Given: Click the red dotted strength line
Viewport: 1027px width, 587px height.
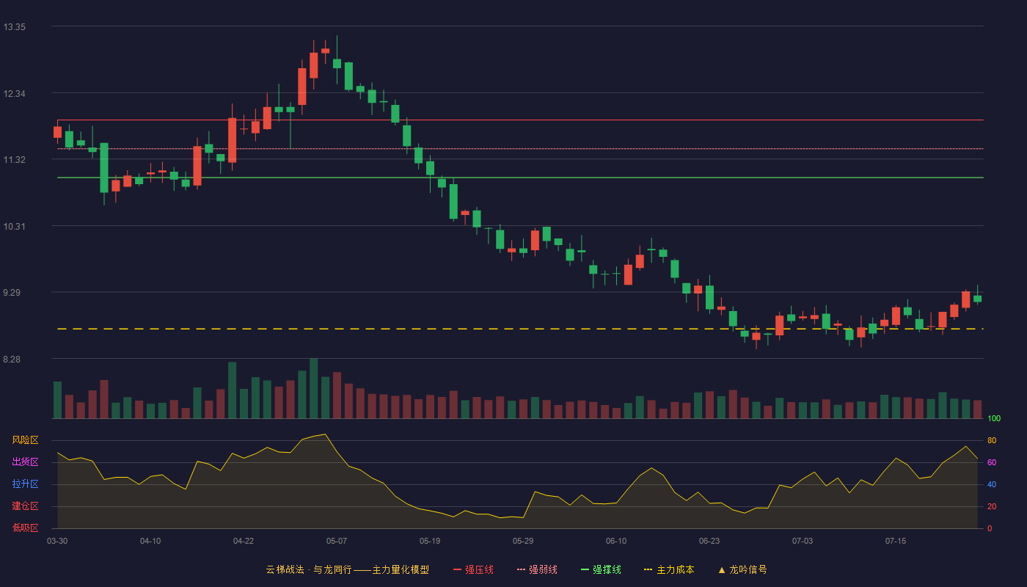Looking at the screenshot, I should pos(520,149).
